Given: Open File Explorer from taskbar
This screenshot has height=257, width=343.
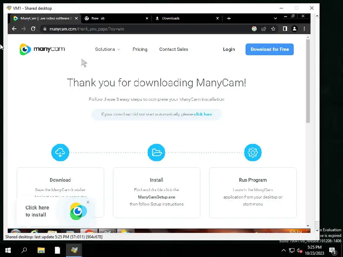Looking at the screenshot, I should (41, 250).
